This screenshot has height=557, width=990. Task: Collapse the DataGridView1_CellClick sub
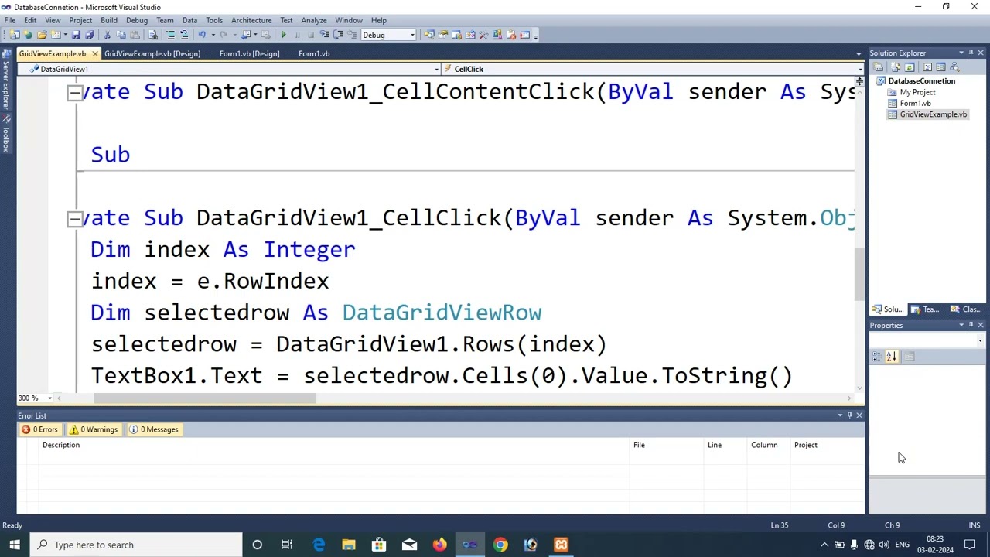74,218
